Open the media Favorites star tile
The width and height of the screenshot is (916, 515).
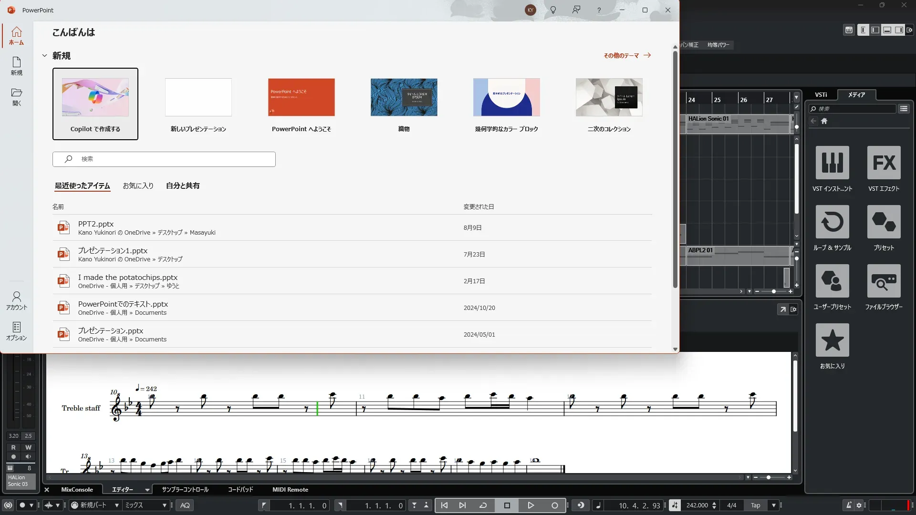832,340
